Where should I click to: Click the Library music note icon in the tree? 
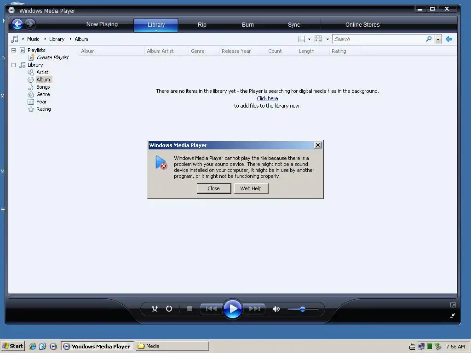(x=22, y=65)
